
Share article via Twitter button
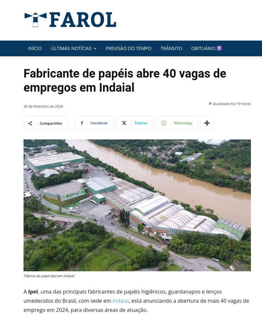[x=135, y=123]
